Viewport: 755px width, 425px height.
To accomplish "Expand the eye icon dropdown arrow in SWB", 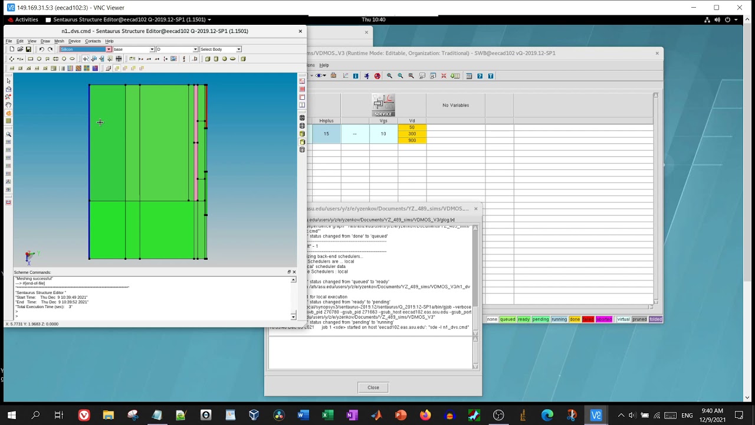I will 324,76.
